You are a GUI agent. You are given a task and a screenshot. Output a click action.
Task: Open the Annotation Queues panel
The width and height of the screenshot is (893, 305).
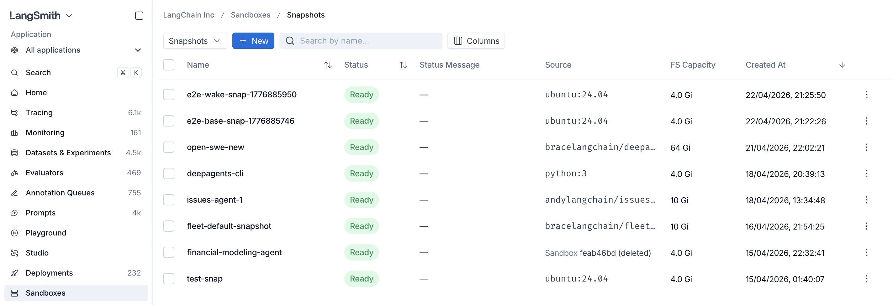pos(60,193)
